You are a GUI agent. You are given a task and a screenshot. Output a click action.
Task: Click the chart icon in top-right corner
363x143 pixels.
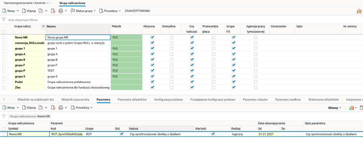click(359, 11)
